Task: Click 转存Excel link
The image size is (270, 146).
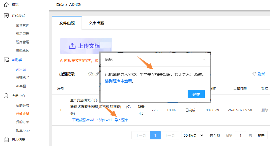Action: pos(104,120)
